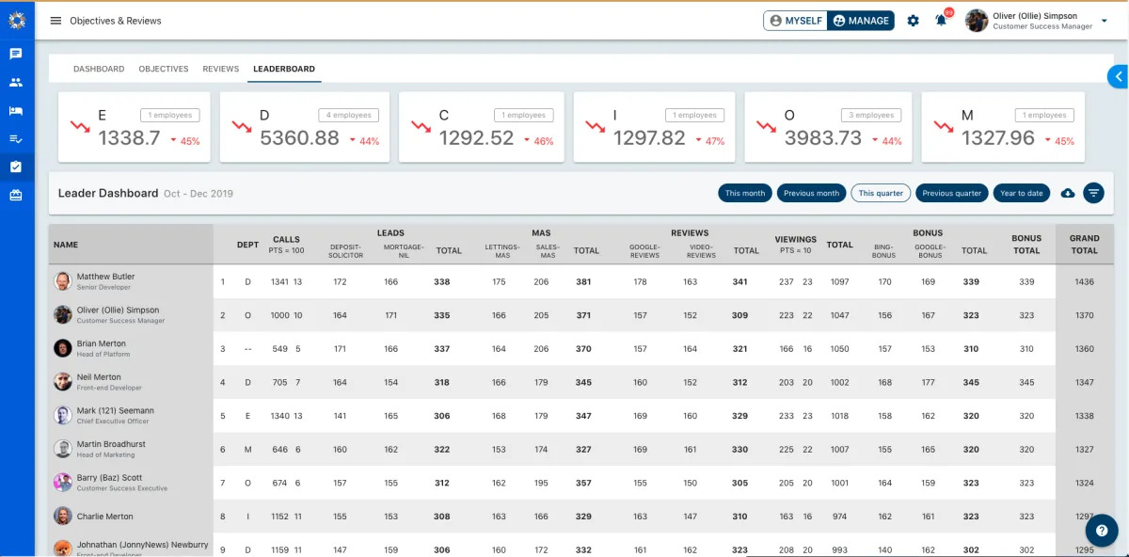Click grand total 1370 for Oliver Simpson
The width and height of the screenshot is (1129, 557).
coord(1084,315)
